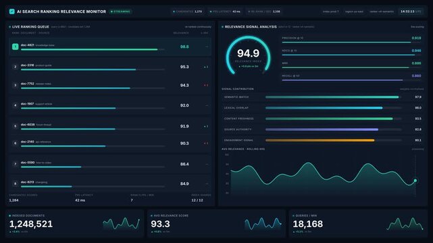Click the doc-4821 relevance bar
Image resolution: width=433 pixels, height=243 pixels.
(93, 50)
